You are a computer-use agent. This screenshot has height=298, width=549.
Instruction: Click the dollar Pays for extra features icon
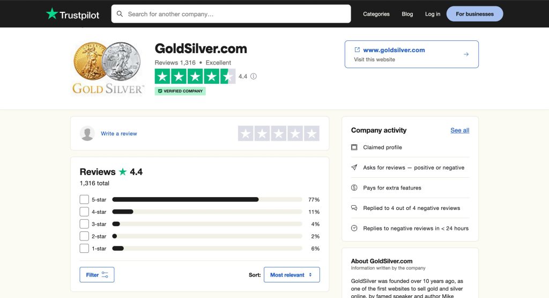point(354,188)
